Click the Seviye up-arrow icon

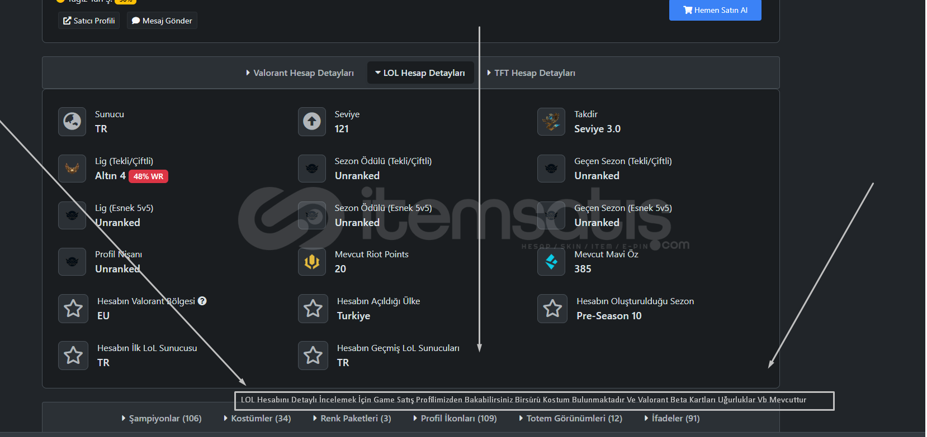pyautogui.click(x=312, y=121)
